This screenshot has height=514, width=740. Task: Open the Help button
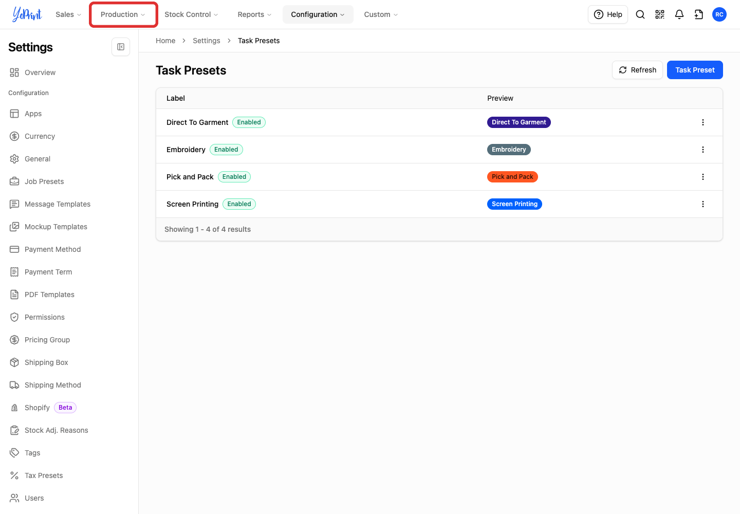[608, 14]
